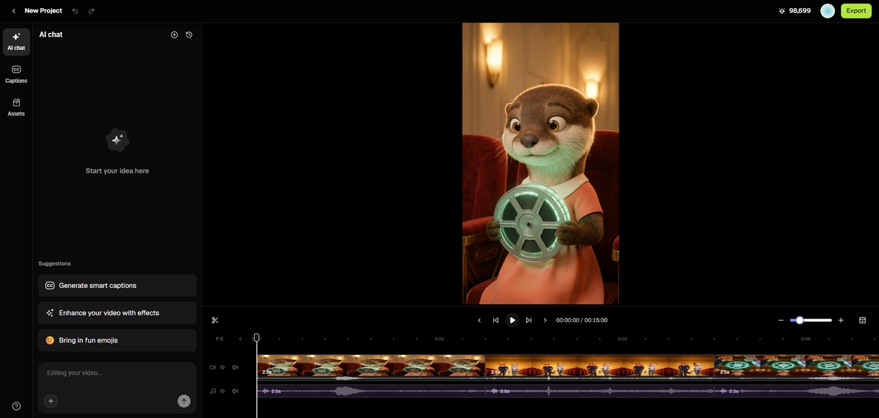Viewport: 879px width, 418px height.
Task: Add an attachment with the plus button
Action: click(51, 401)
